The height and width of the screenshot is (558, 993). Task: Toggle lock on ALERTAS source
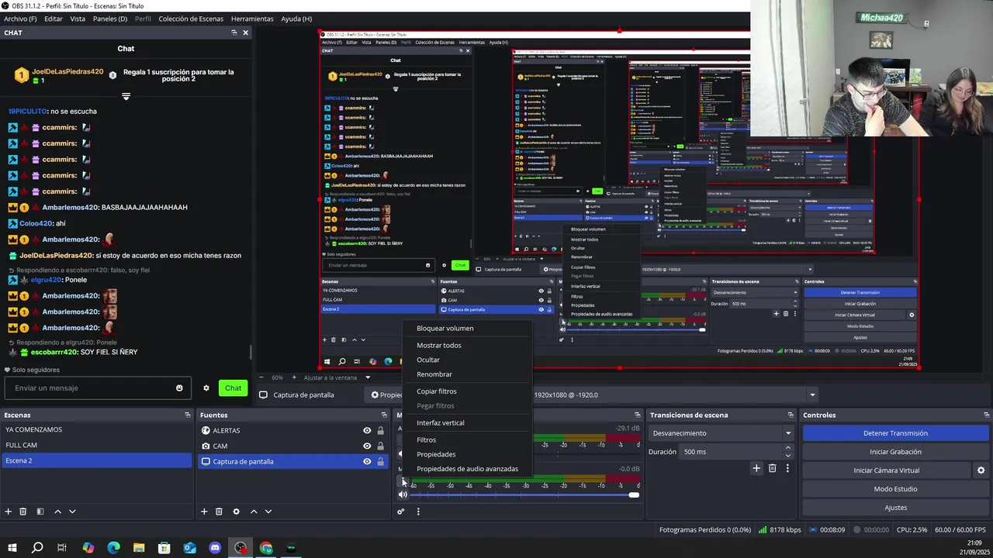click(x=380, y=430)
